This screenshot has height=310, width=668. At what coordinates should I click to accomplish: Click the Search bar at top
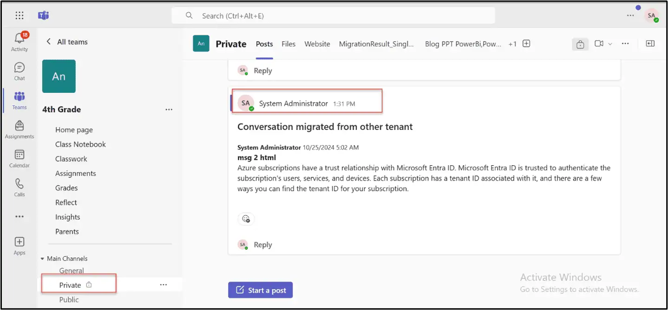pyautogui.click(x=332, y=15)
